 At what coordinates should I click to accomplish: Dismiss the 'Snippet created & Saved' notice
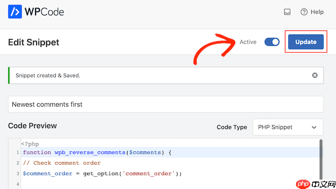coord(315,75)
